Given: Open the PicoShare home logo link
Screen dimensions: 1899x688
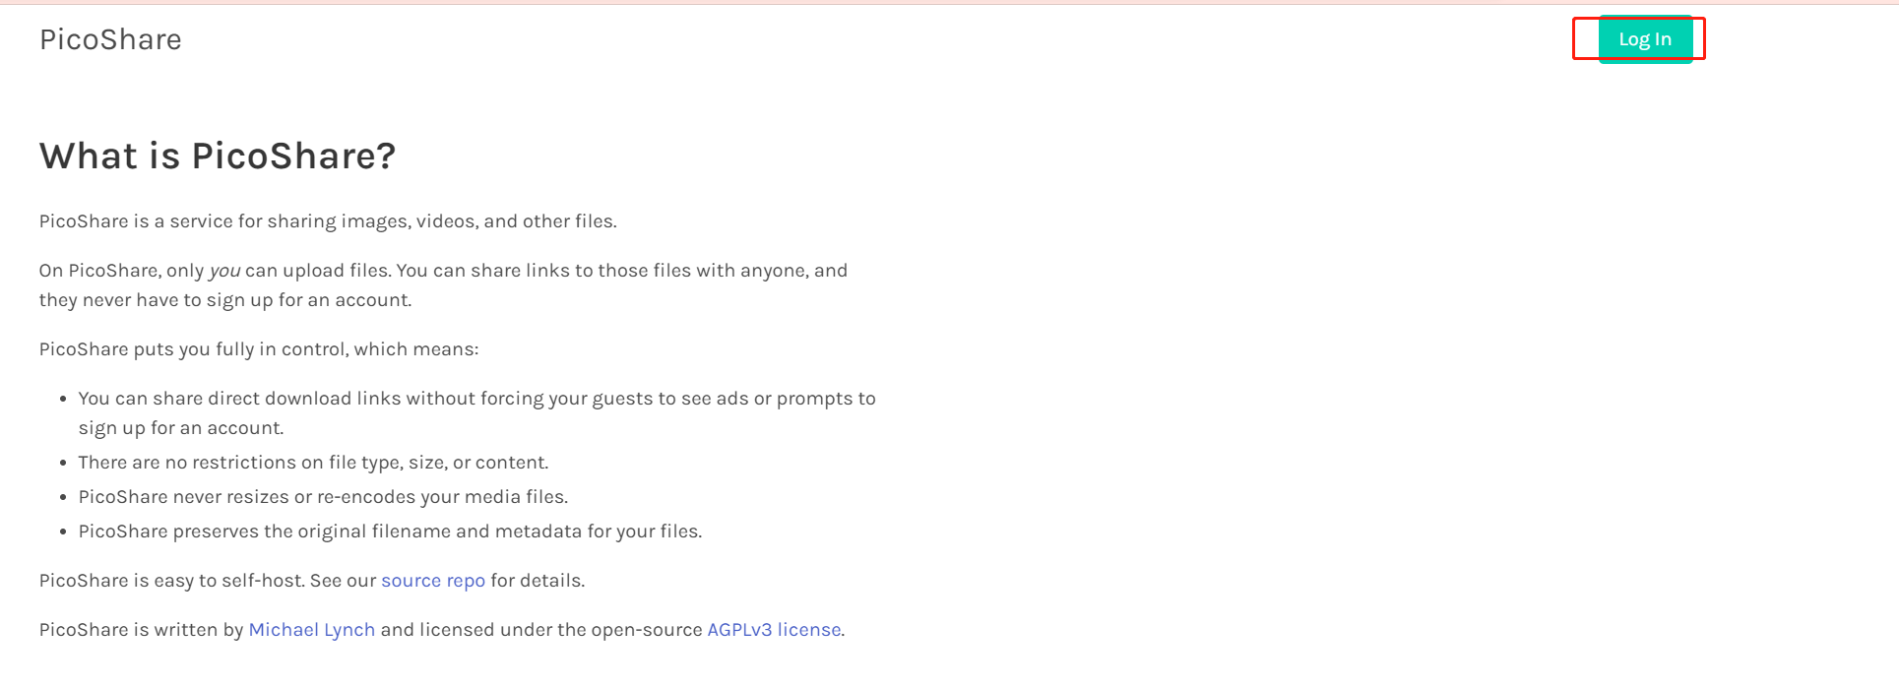Looking at the screenshot, I should click(x=110, y=39).
